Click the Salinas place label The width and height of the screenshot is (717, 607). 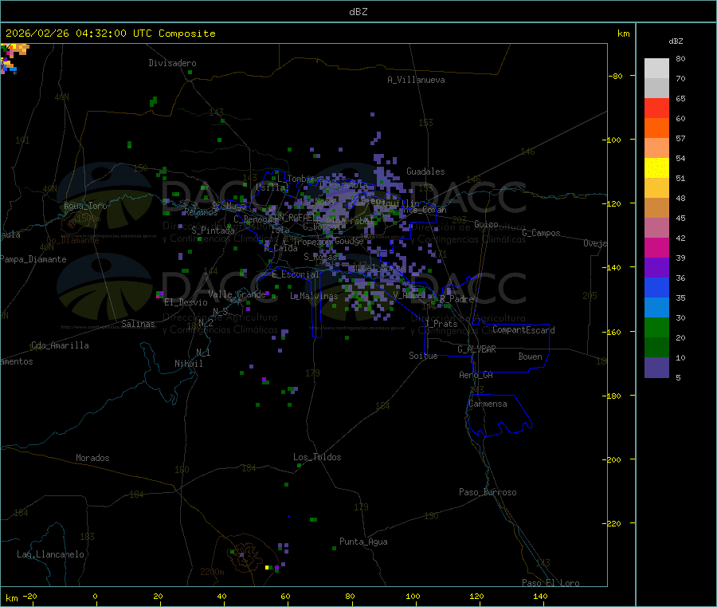[x=138, y=324]
